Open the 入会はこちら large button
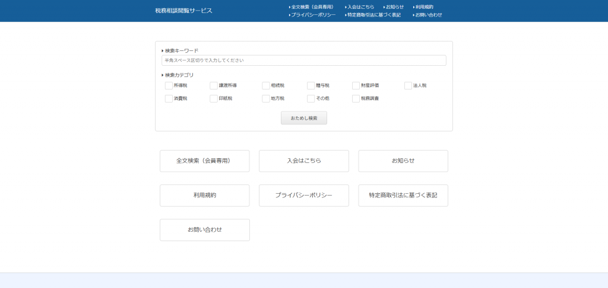The image size is (608, 288). tap(304, 161)
